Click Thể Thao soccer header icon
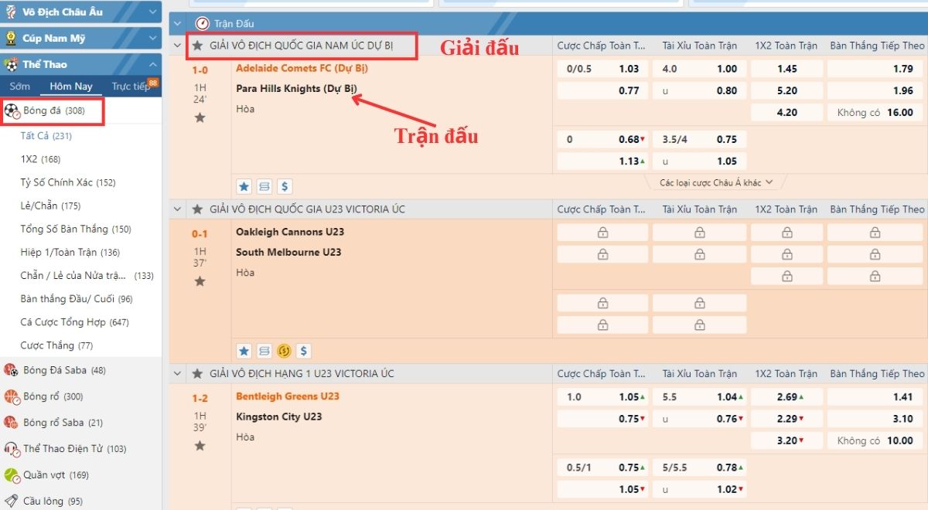This screenshot has width=928, height=510. coord(12,64)
